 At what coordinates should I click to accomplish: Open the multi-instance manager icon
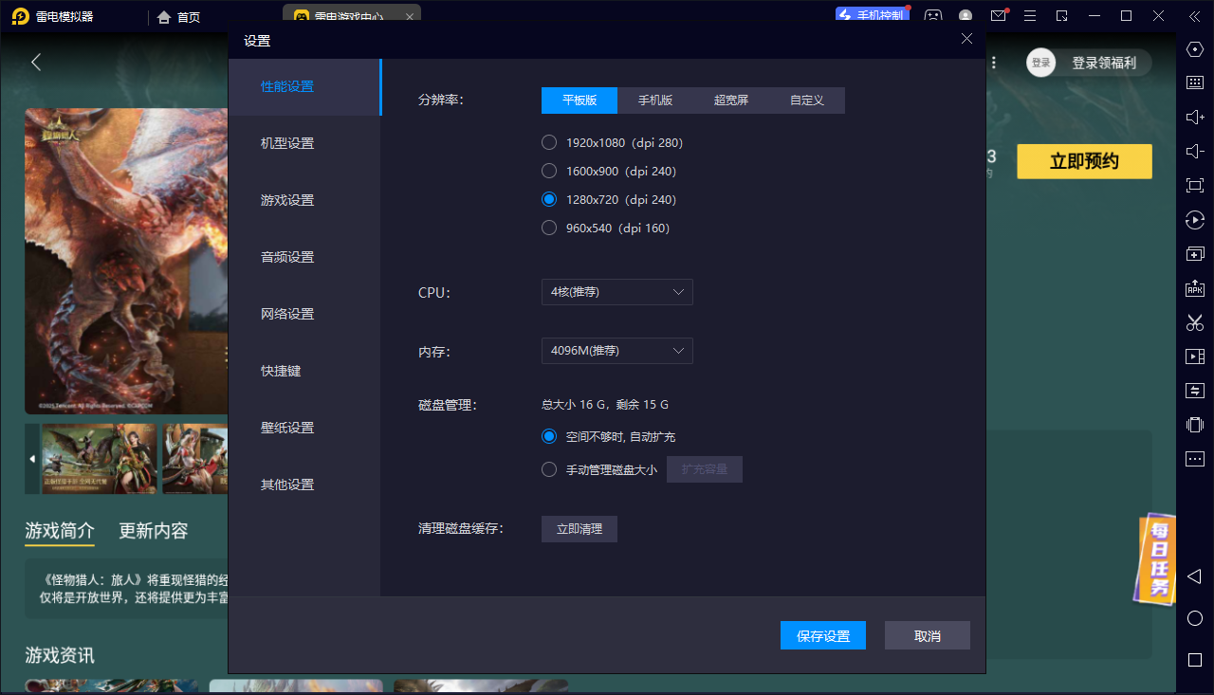(x=1195, y=254)
